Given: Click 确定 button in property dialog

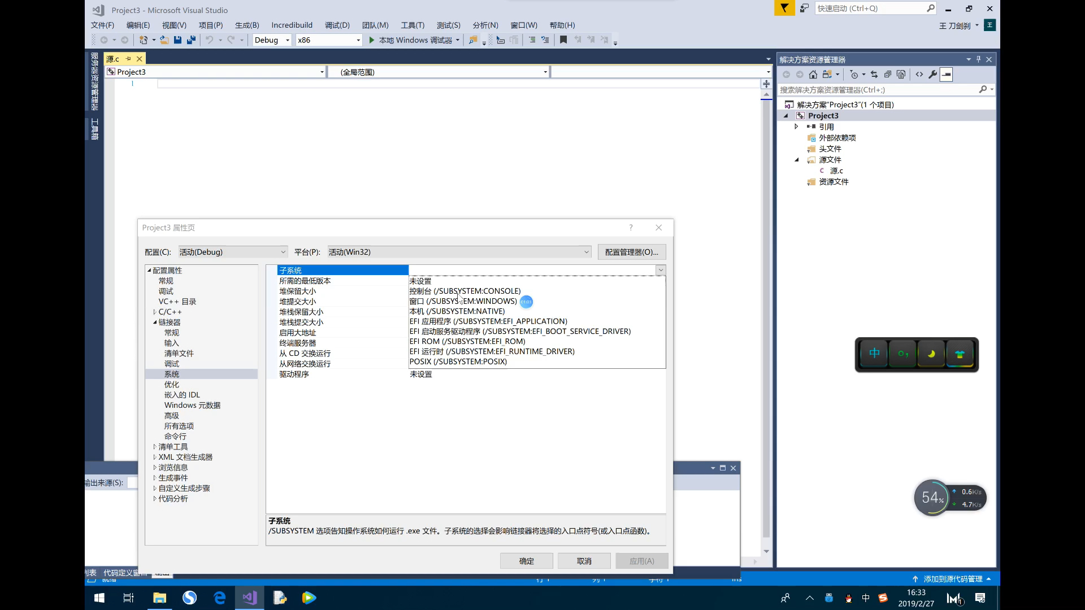Looking at the screenshot, I should click(527, 561).
